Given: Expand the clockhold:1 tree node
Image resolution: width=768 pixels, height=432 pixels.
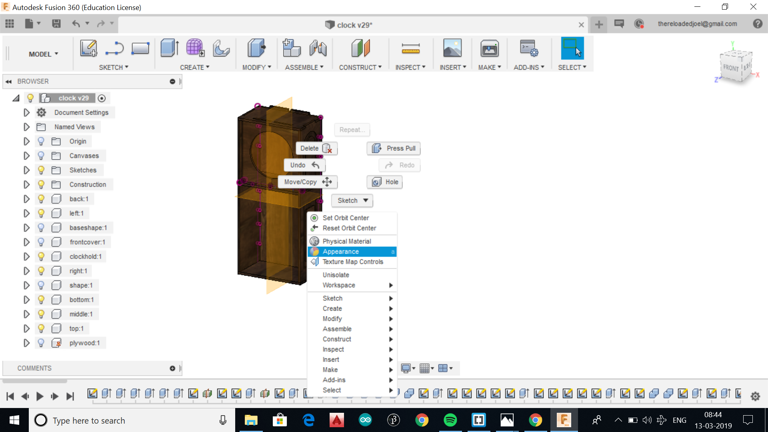Looking at the screenshot, I should click(x=26, y=256).
